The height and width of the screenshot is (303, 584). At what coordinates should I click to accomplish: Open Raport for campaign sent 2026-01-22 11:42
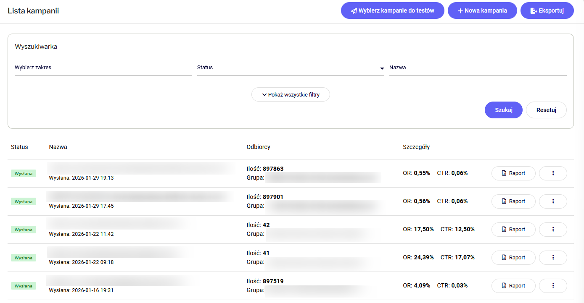click(x=513, y=230)
